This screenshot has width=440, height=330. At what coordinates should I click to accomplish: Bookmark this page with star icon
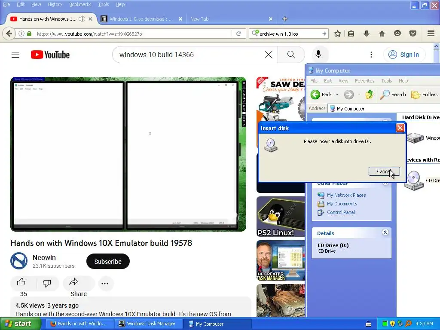click(x=338, y=34)
